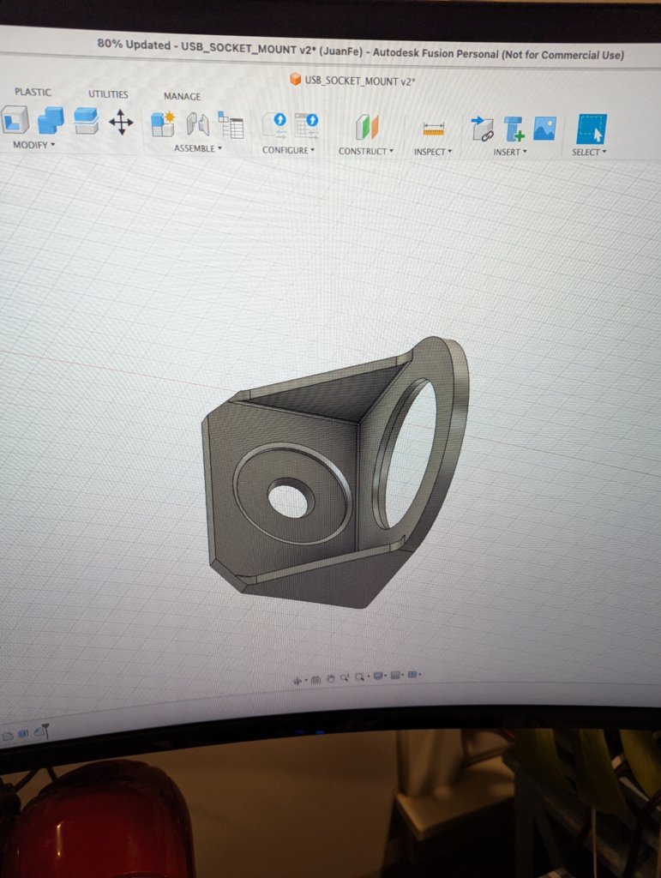661x878 pixels.
Task: Click the timeline end marker
Action: (46, 731)
